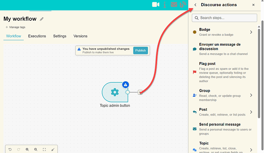
Task: Focus the Search steps input field
Action: [x=225, y=18]
